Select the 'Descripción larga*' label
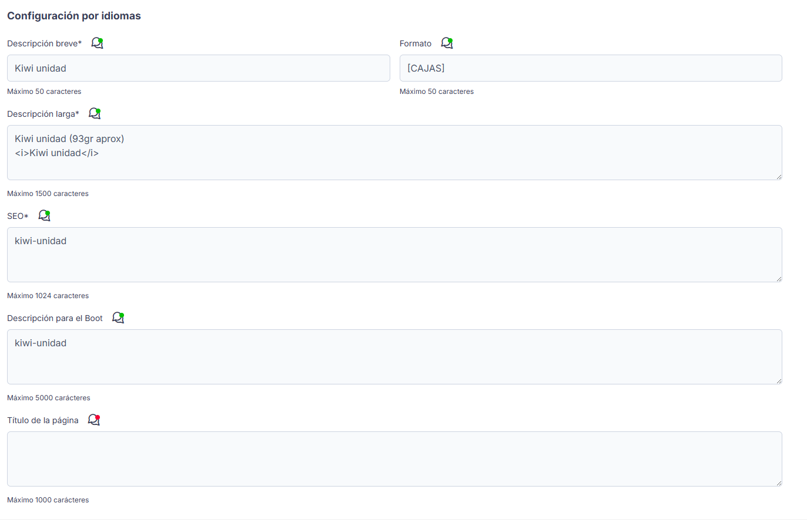 click(x=43, y=114)
